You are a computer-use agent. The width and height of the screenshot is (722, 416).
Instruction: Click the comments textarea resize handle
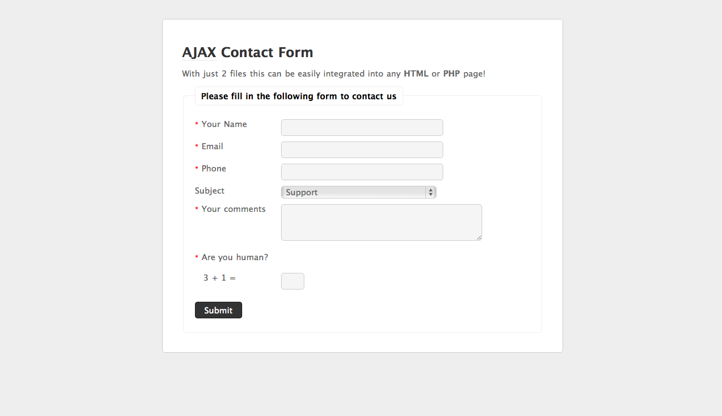click(479, 237)
